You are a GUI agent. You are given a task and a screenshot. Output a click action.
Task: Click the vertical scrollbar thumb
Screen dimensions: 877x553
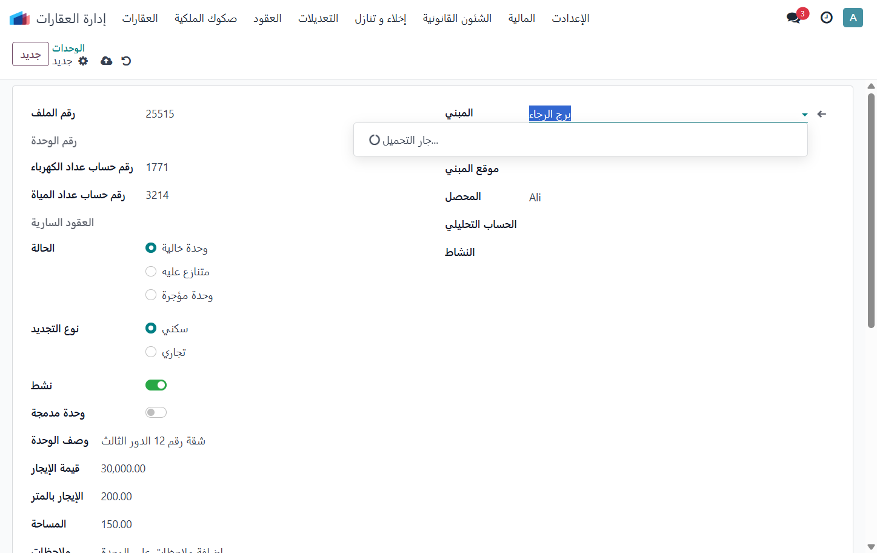coord(871,210)
